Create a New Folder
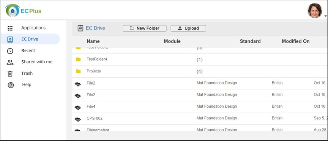 tap(145, 28)
